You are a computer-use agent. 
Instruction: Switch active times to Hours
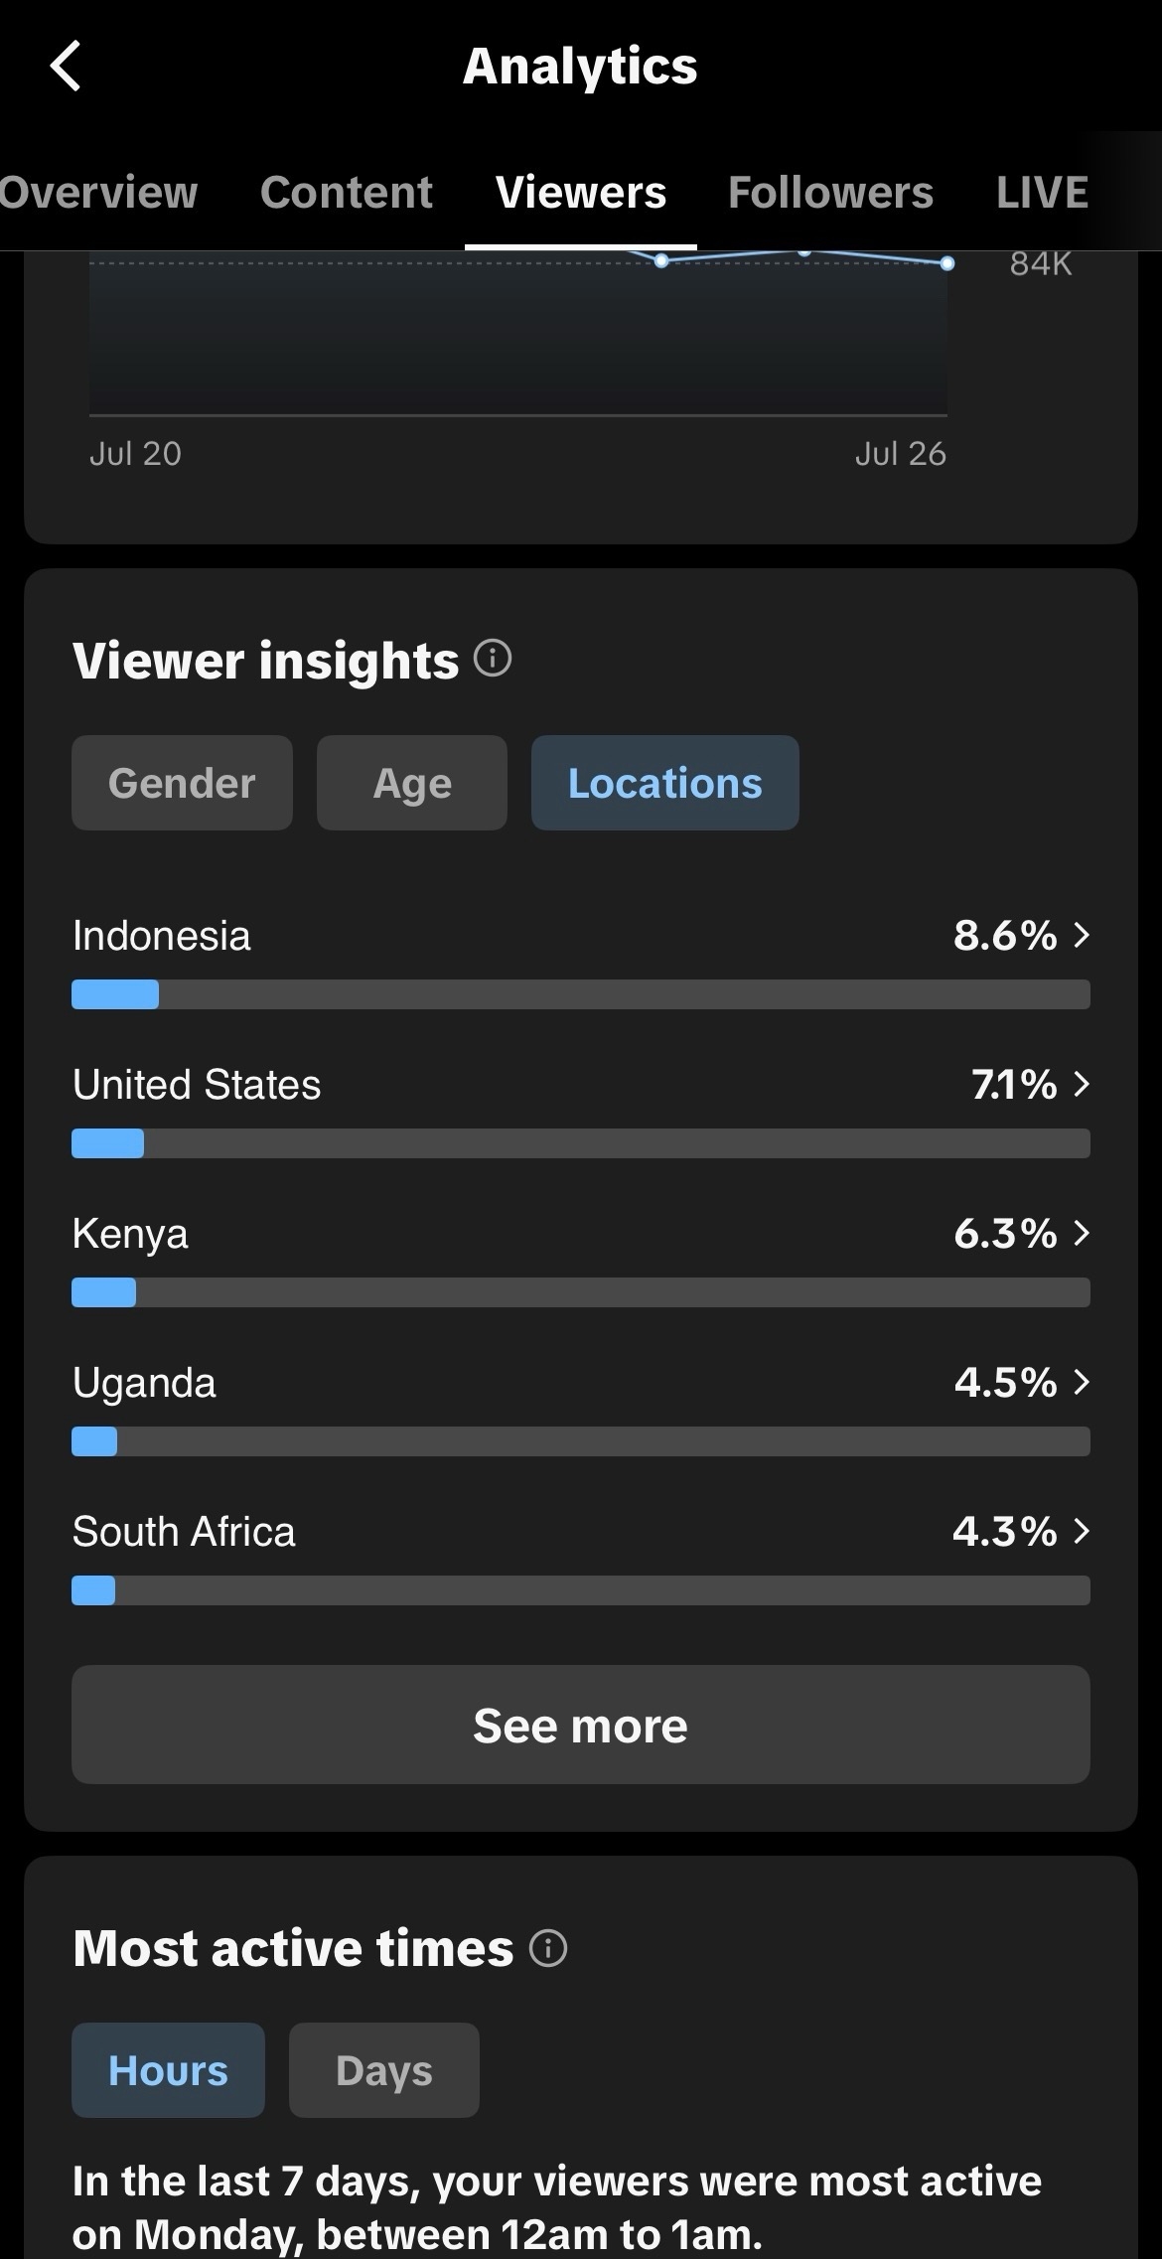168,2070
